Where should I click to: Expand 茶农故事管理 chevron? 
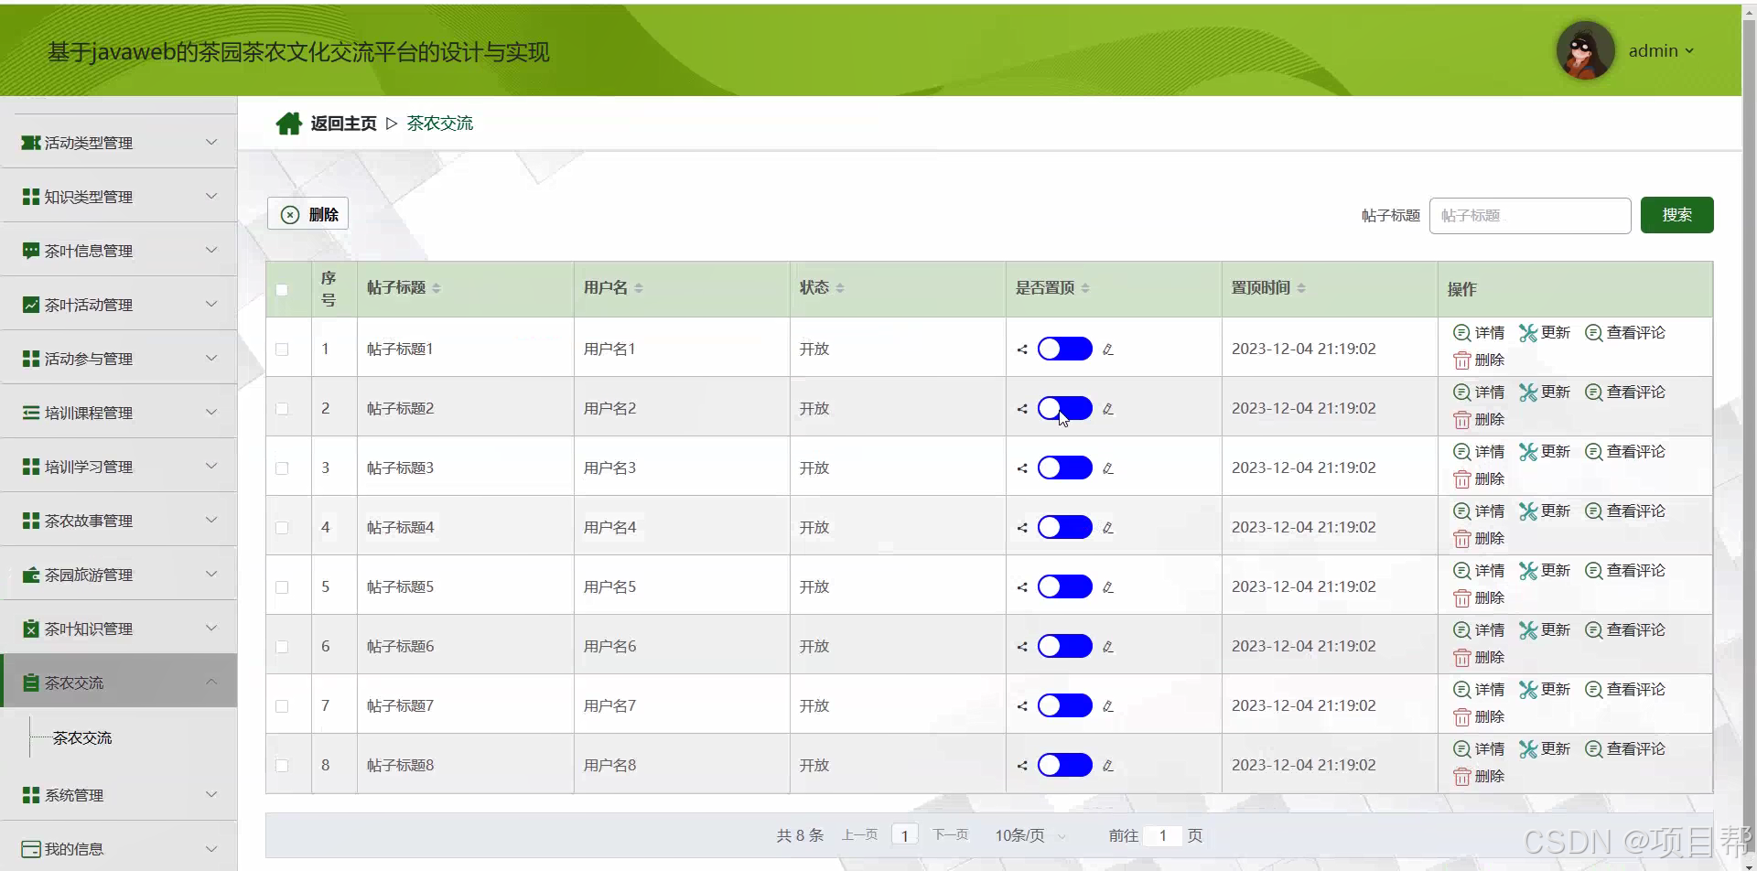point(211,520)
